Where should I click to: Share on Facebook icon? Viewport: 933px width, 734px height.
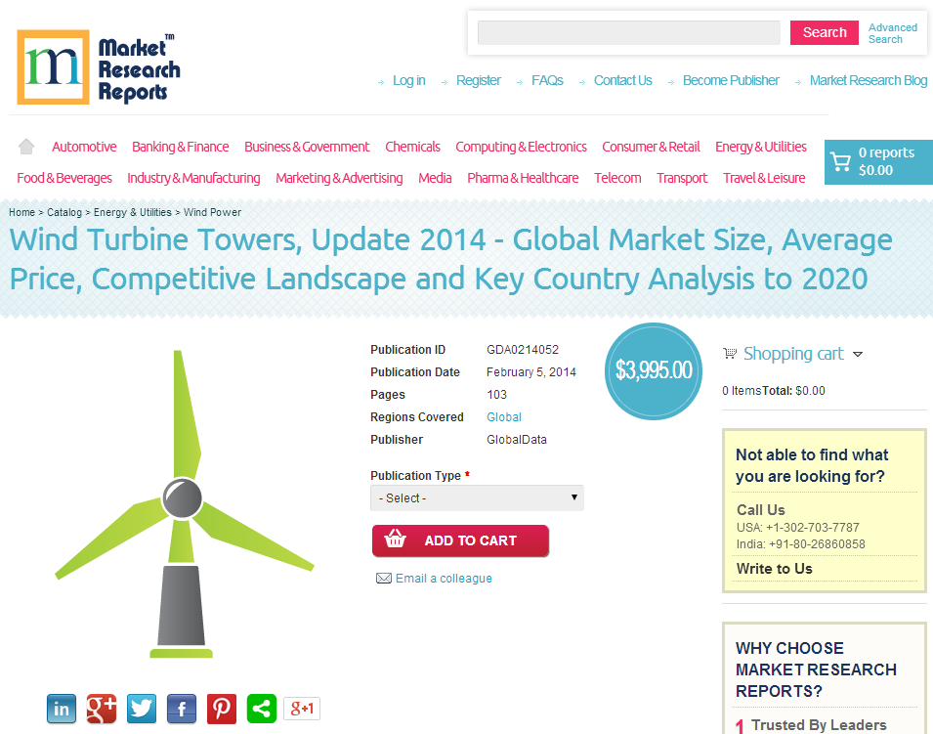(182, 709)
